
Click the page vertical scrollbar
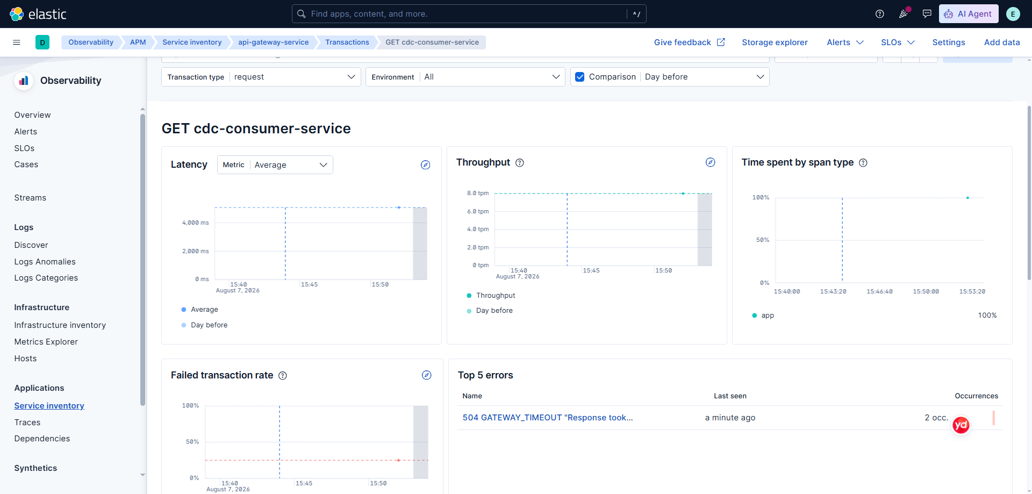point(1029,192)
